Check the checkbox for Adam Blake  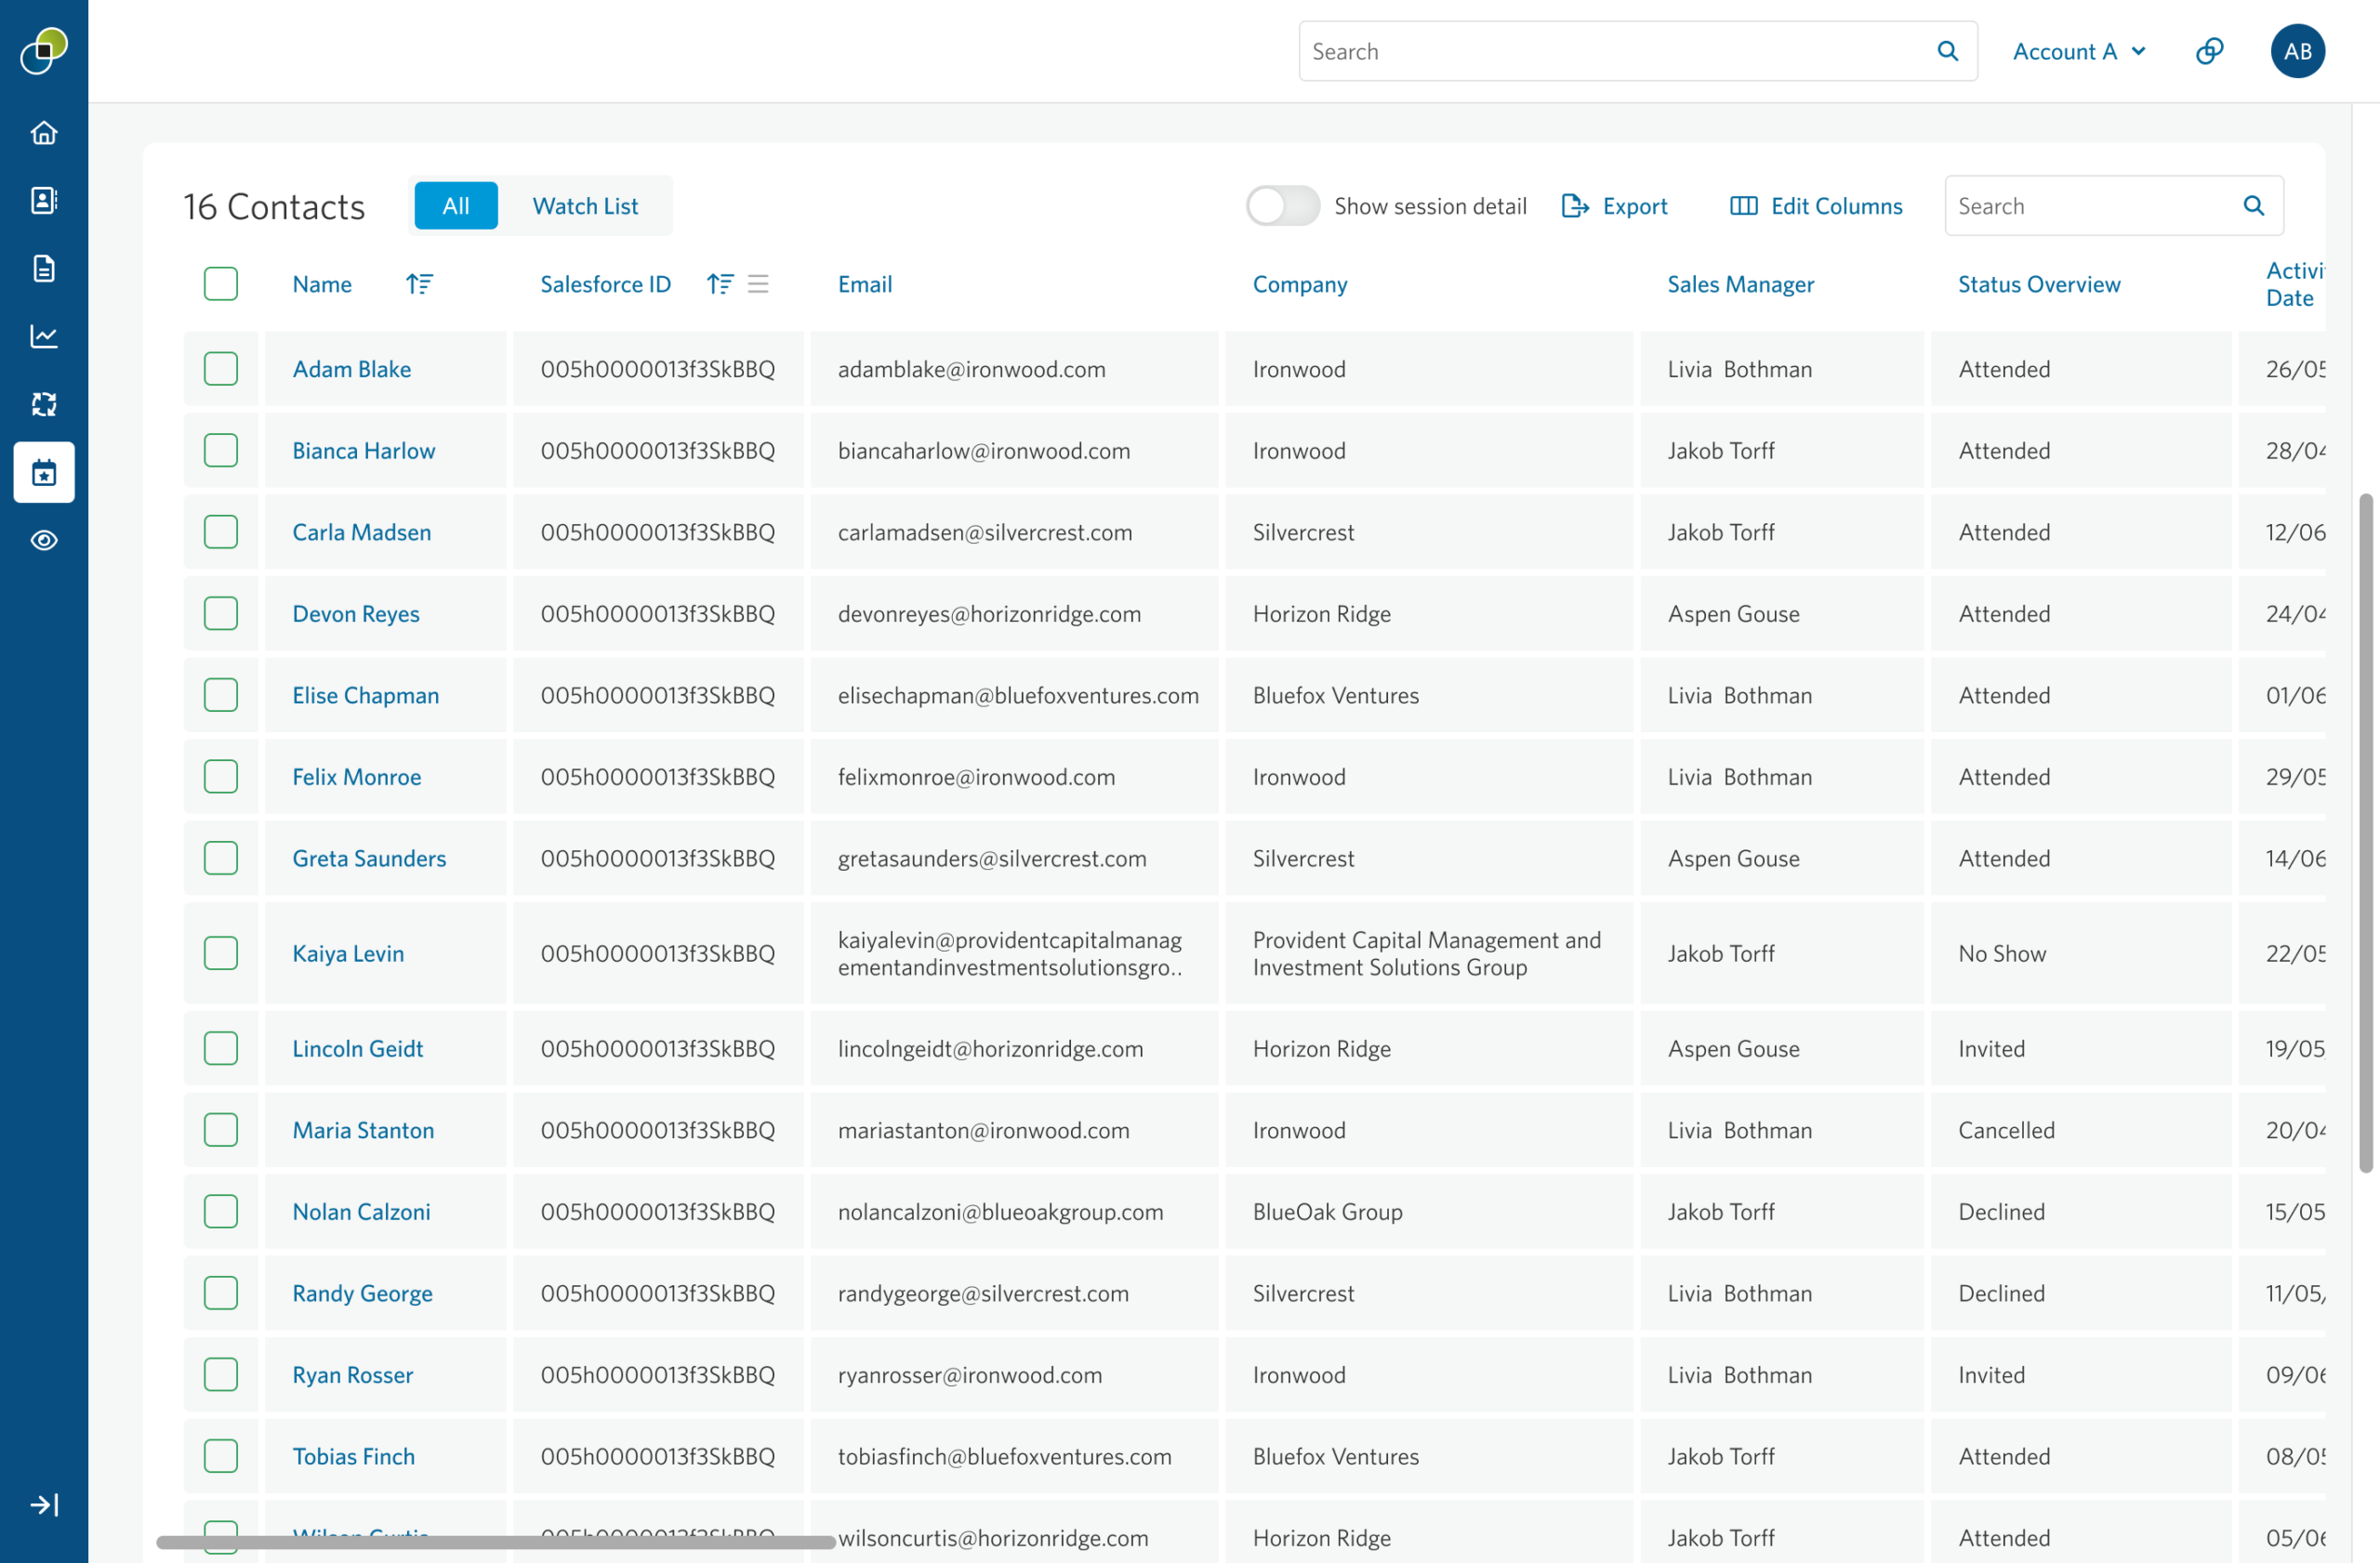[x=221, y=369]
